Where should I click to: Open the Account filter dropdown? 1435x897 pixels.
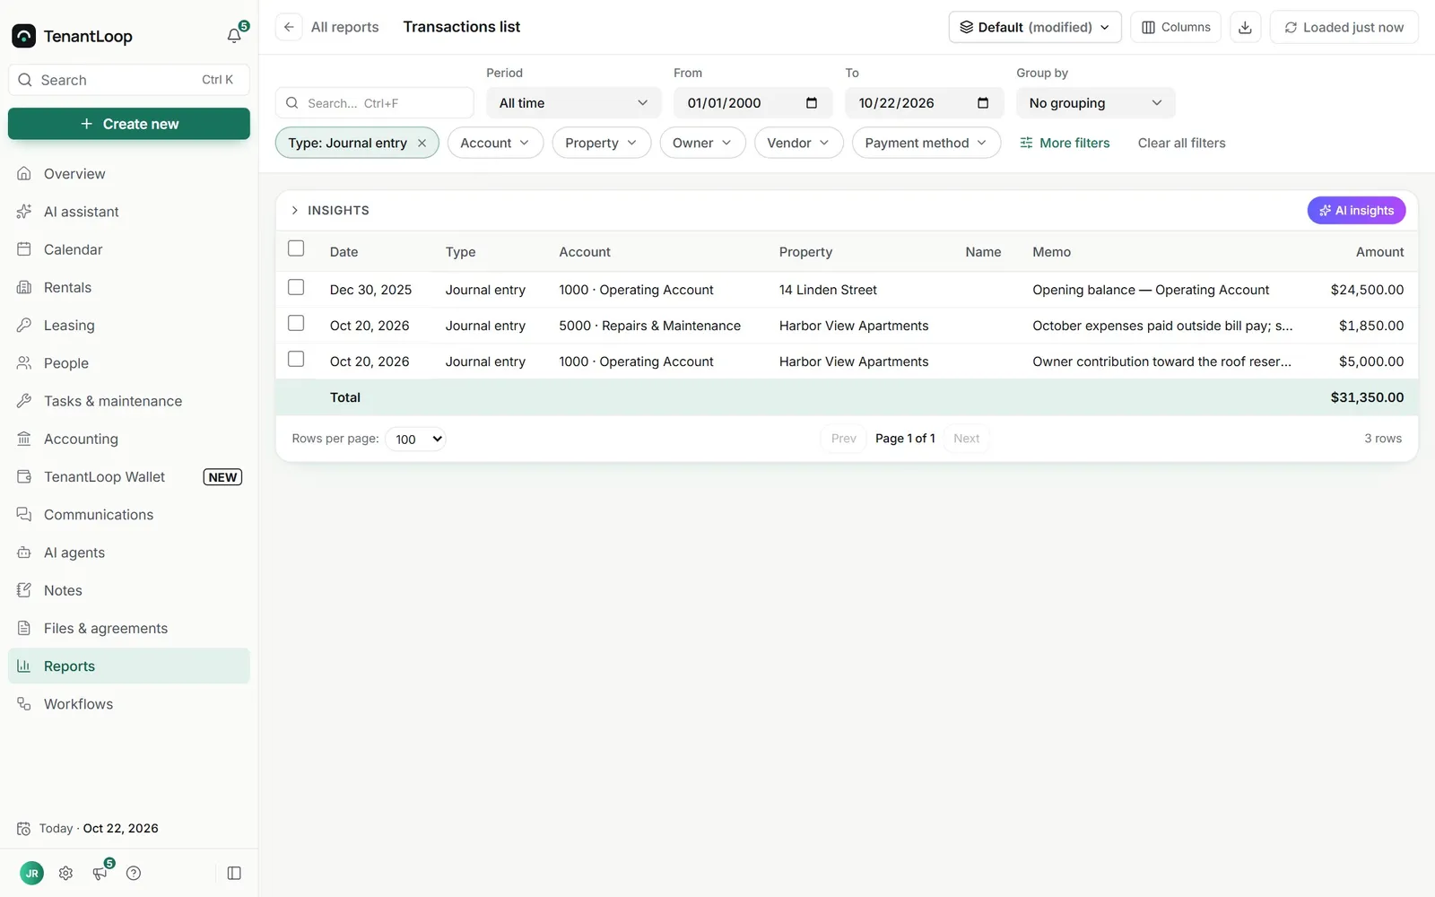495,143
